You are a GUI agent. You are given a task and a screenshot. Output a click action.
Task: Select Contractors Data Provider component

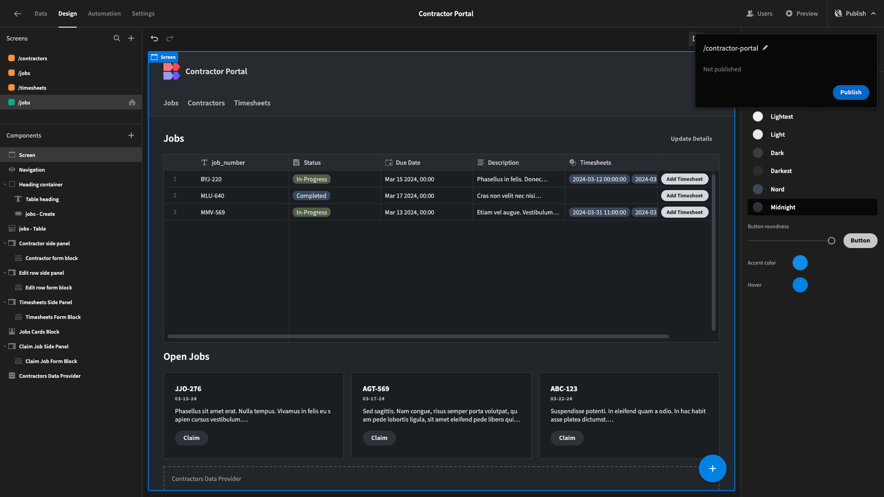pos(71,376)
